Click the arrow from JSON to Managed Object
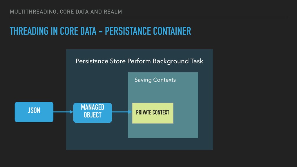Screen dimensions: 297x167 (63, 112)
